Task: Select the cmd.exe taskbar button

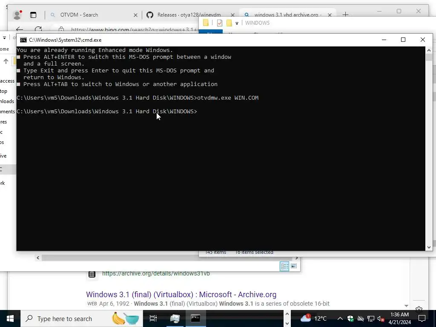Action: (x=195, y=318)
